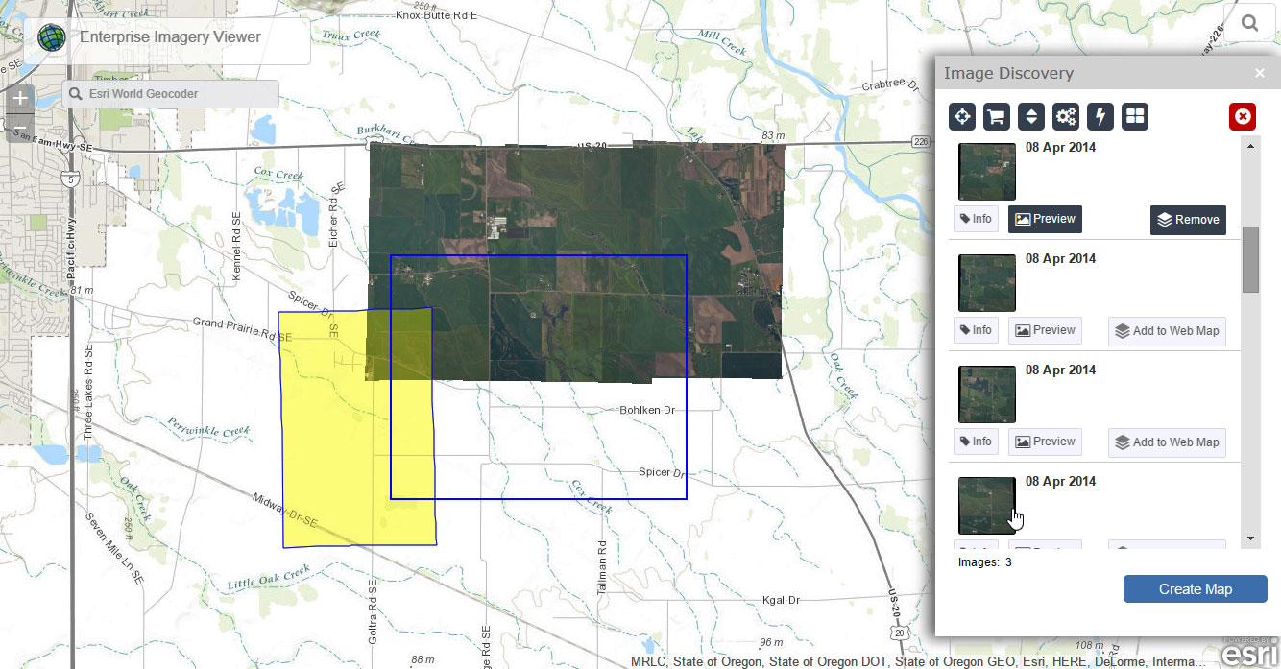Click the results list scroll up arrow
1281x669 pixels.
[1250, 146]
